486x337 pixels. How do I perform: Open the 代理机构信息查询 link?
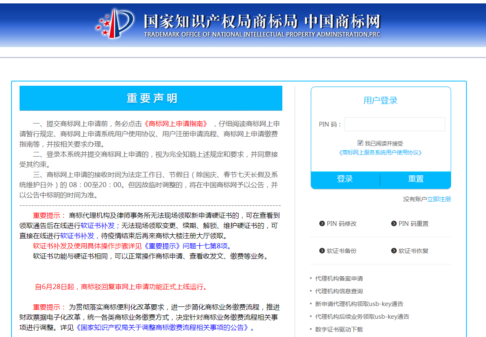[339, 291]
